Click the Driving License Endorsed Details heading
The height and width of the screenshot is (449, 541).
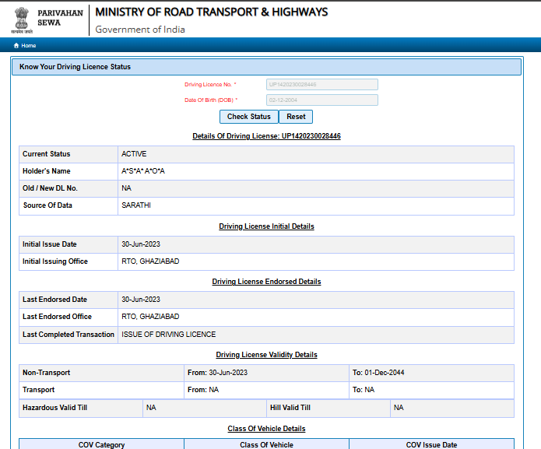pos(266,282)
